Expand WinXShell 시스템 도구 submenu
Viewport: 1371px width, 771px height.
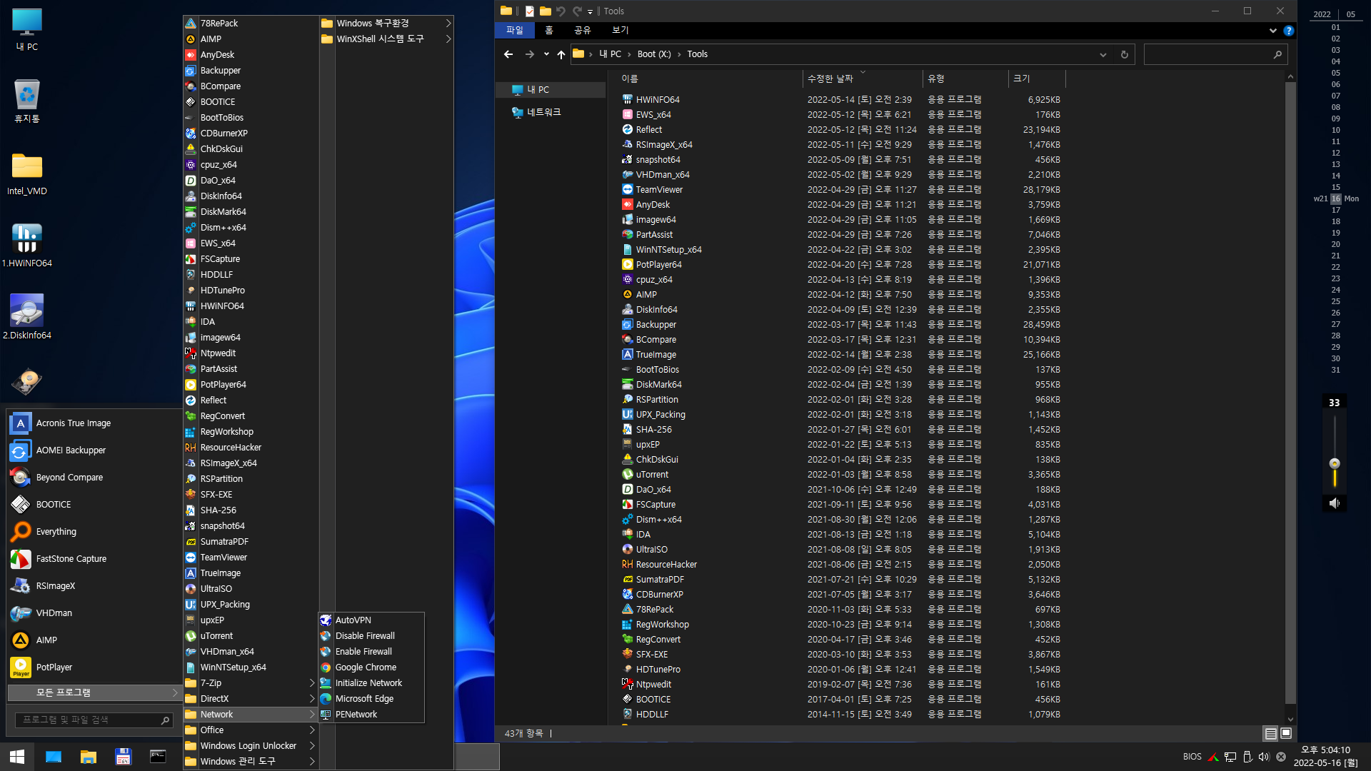[x=386, y=39]
